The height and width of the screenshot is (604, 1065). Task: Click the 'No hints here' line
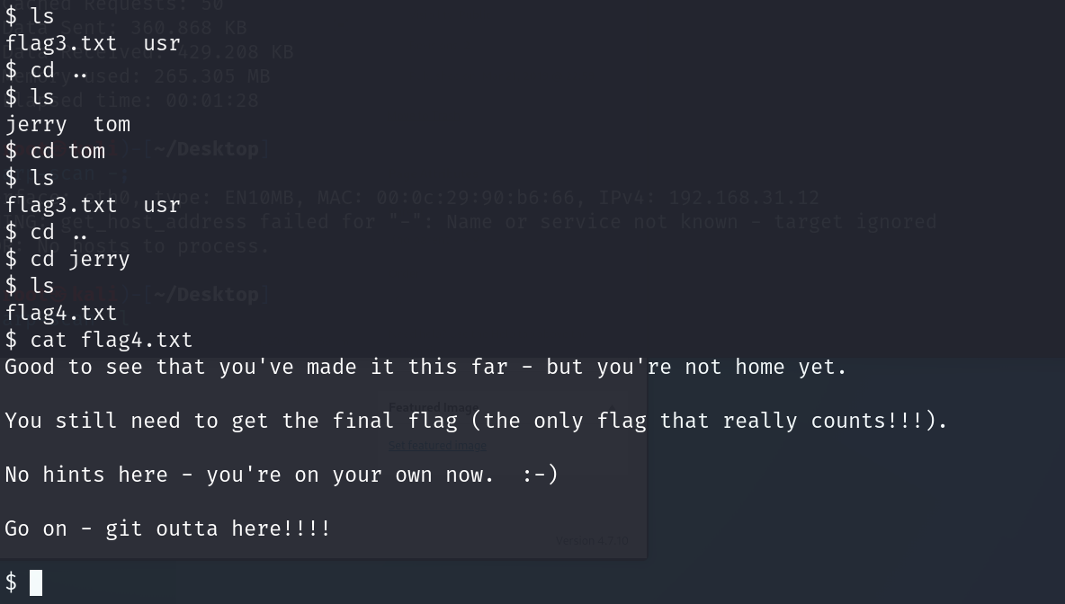coord(282,475)
